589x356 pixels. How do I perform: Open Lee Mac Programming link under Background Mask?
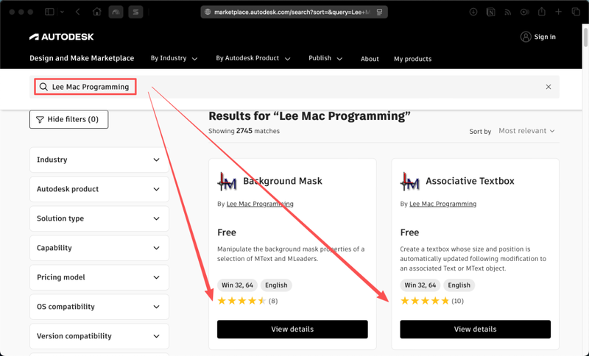click(x=260, y=204)
